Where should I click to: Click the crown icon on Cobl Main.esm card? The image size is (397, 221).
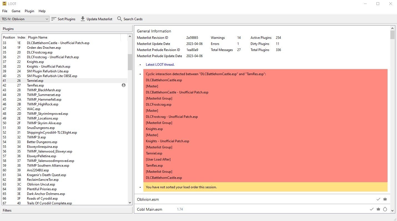click(378, 209)
